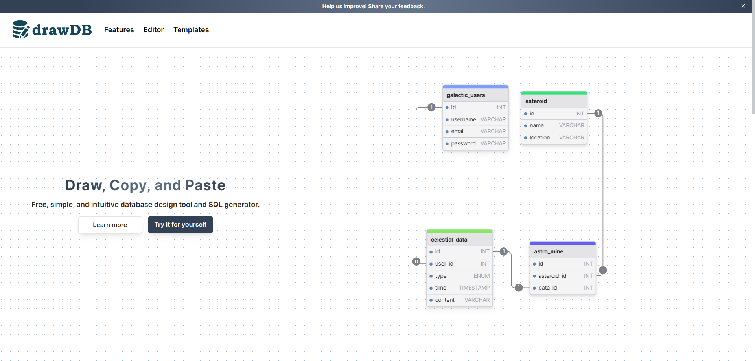Click the n marker beside astro_mine asteroid_id

[x=603, y=270]
